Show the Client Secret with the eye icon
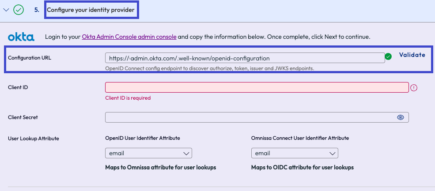This screenshot has height=191, width=435. click(400, 117)
